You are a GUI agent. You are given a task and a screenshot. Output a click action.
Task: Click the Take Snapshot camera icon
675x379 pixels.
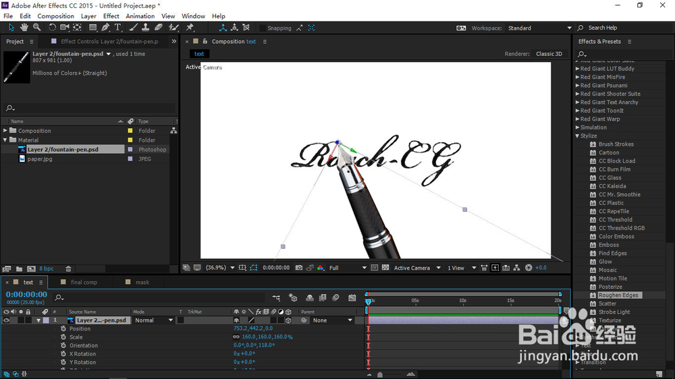click(299, 268)
